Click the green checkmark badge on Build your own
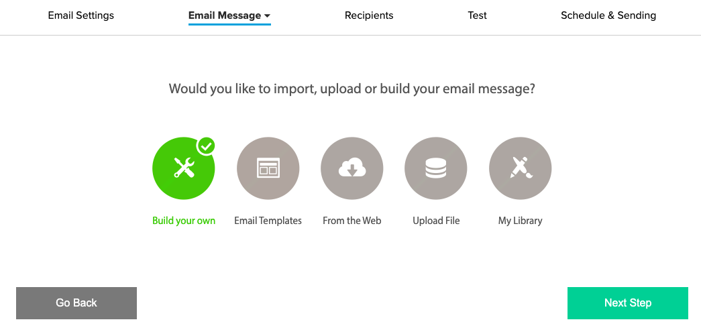701x328 pixels. click(206, 146)
